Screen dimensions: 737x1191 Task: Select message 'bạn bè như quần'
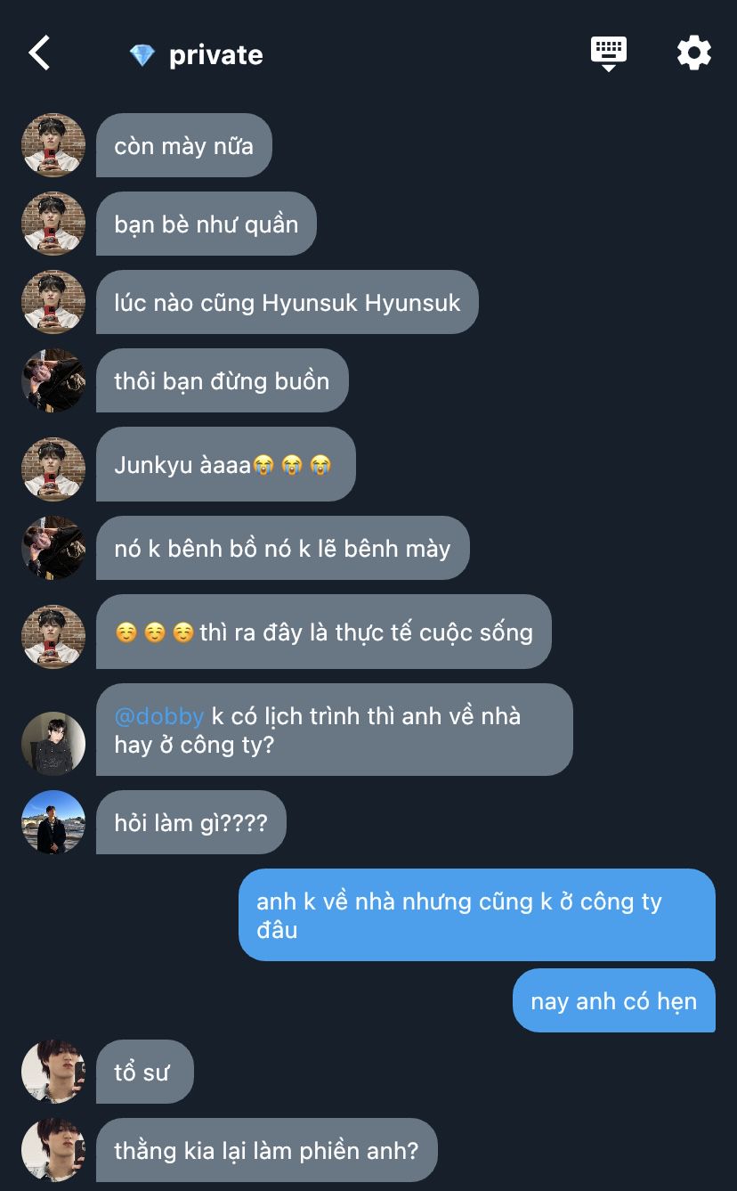point(207,224)
